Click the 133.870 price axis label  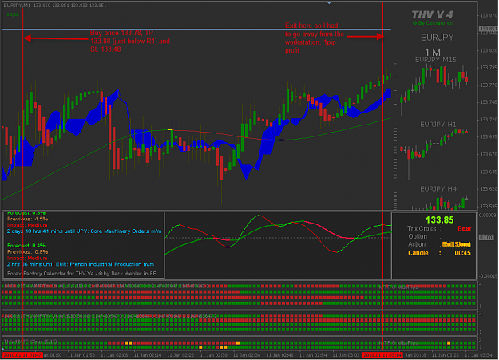[x=489, y=15]
